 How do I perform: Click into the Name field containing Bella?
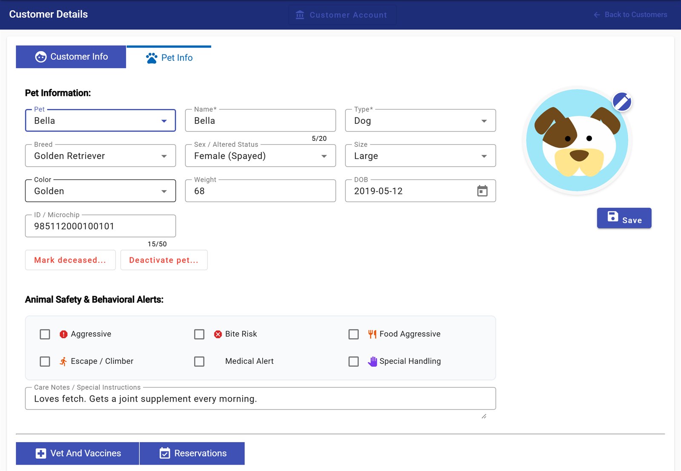click(x=260, y=121)
